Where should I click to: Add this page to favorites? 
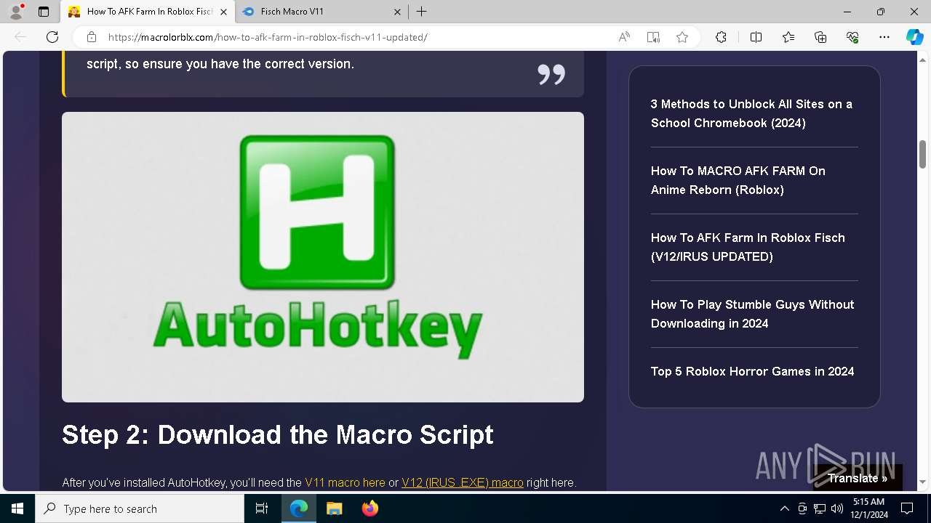(682, 37)
